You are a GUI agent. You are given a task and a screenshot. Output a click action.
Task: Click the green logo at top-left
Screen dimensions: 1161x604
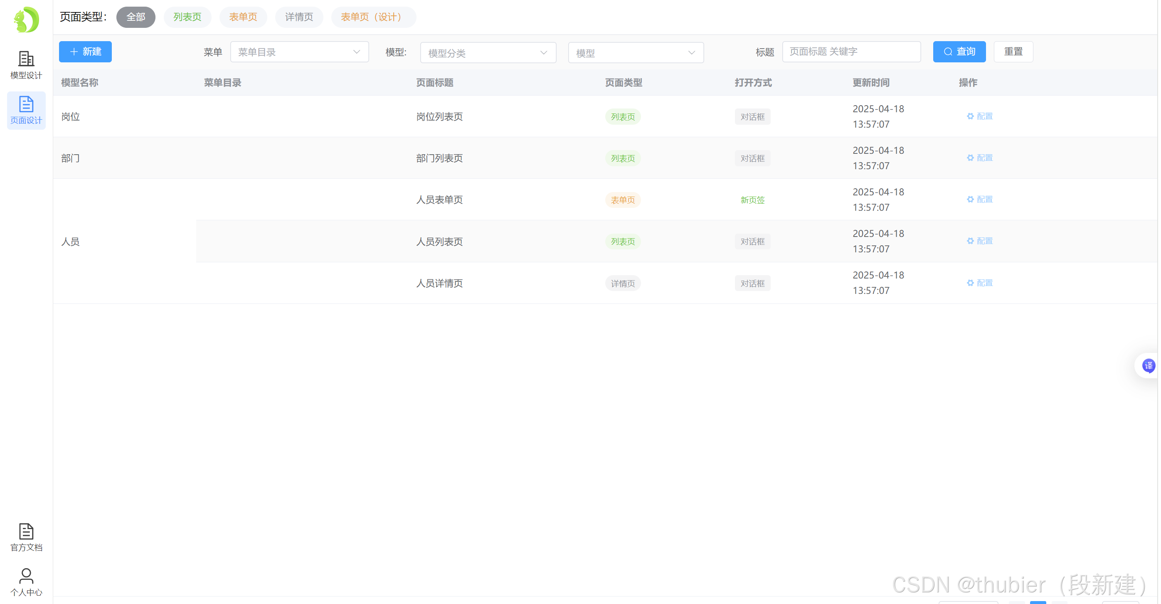pos(26,20)
